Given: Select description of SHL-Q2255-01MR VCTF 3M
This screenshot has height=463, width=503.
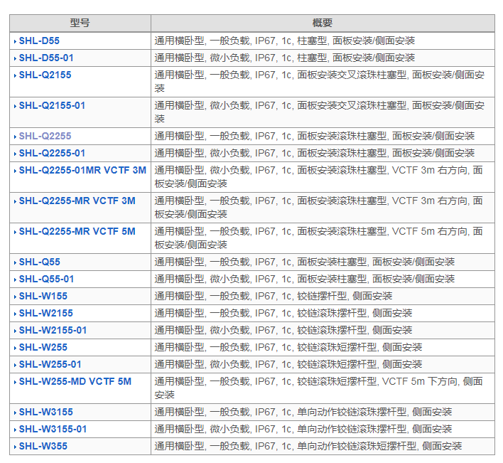Looking at the screenshot, I should 318,176.
